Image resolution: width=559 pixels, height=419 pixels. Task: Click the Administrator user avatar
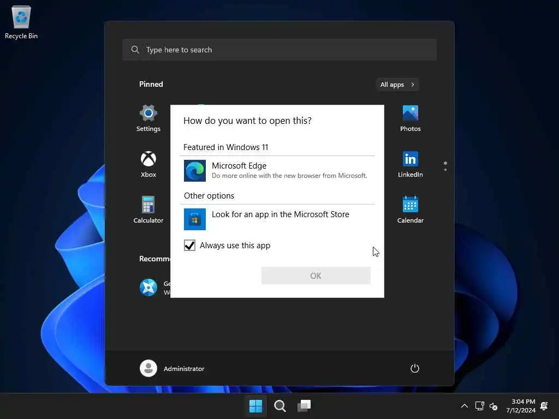pos(148,368)
